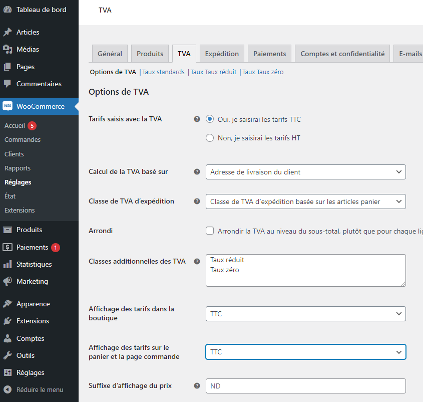Switch to the Expédition tab

222,54
